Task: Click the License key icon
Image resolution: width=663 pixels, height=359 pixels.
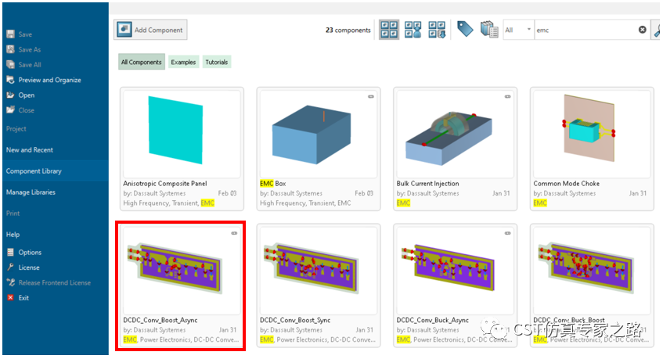Action: (11, 267)
